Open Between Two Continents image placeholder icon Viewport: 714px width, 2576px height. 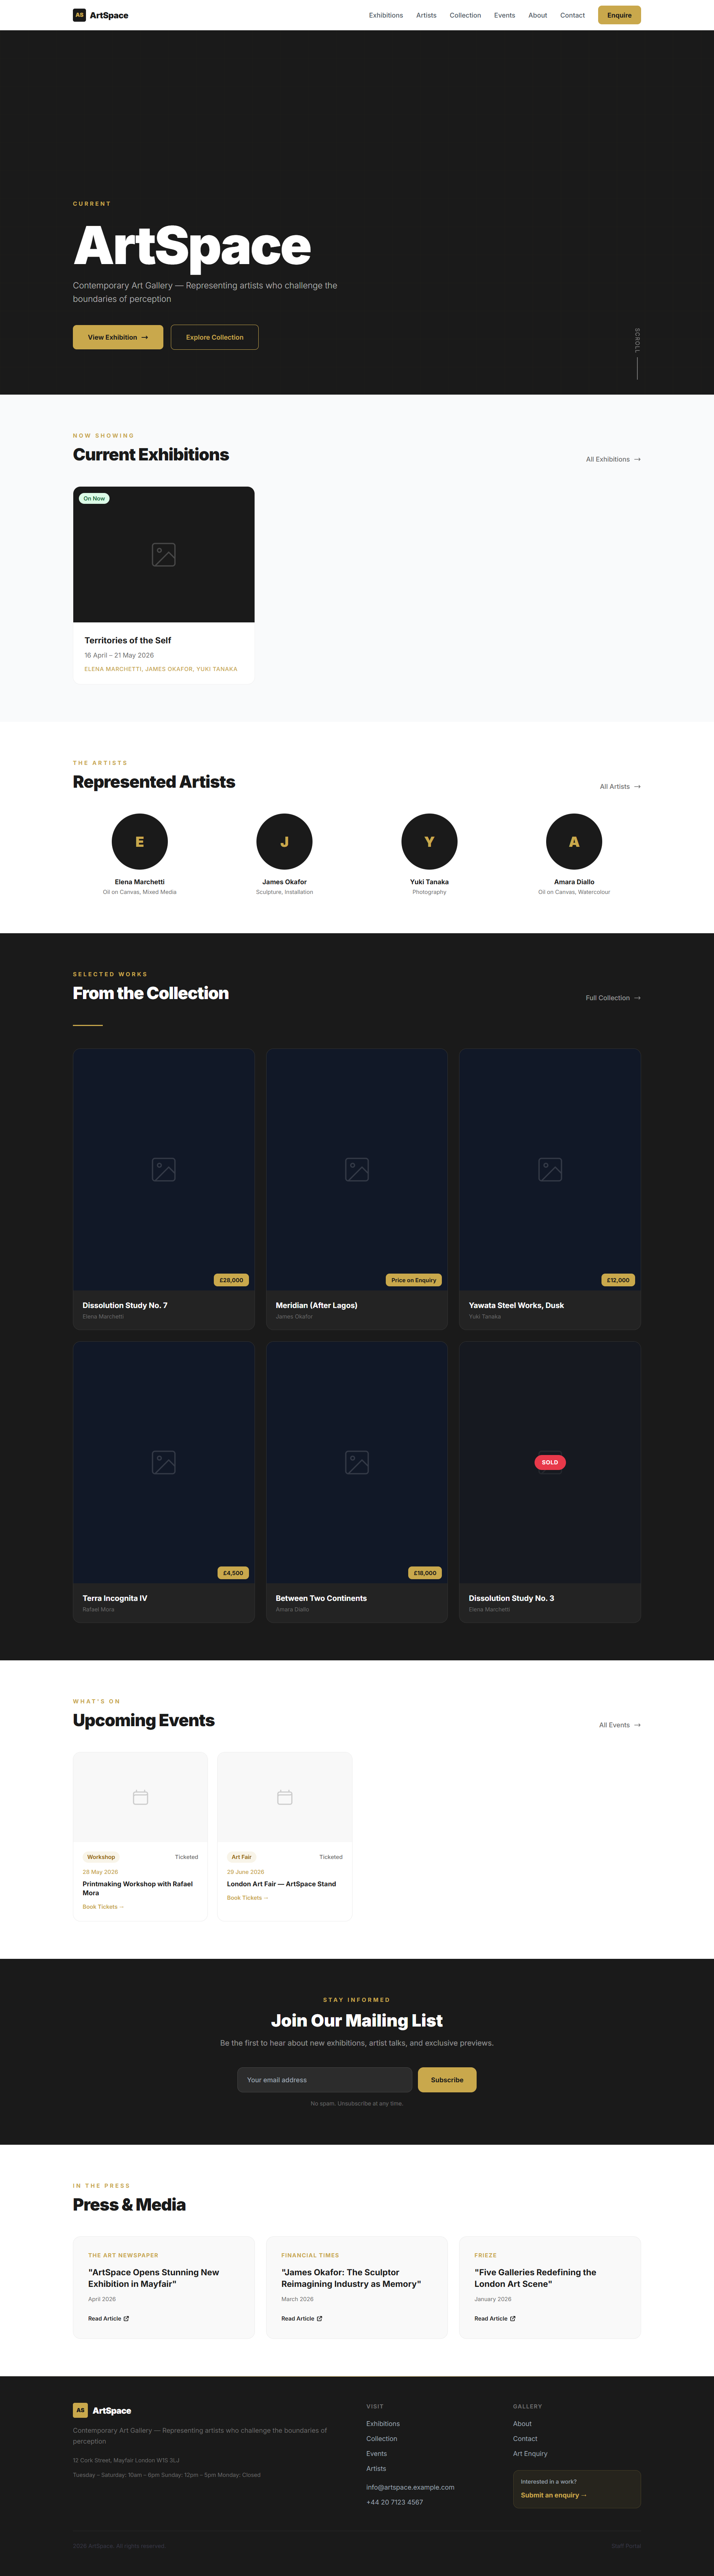357,1462
